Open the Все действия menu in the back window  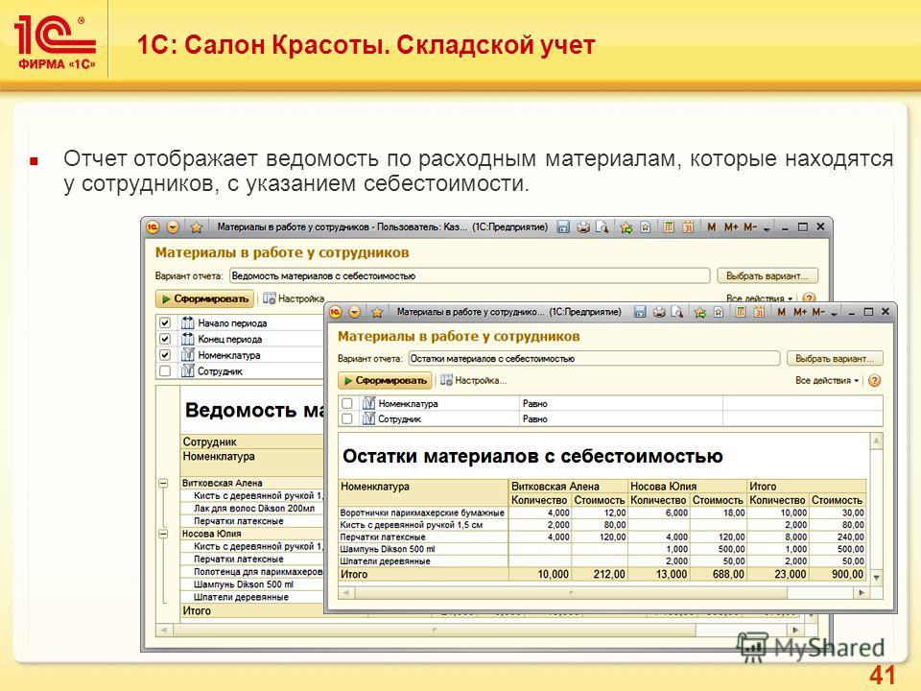click(759, 298)
